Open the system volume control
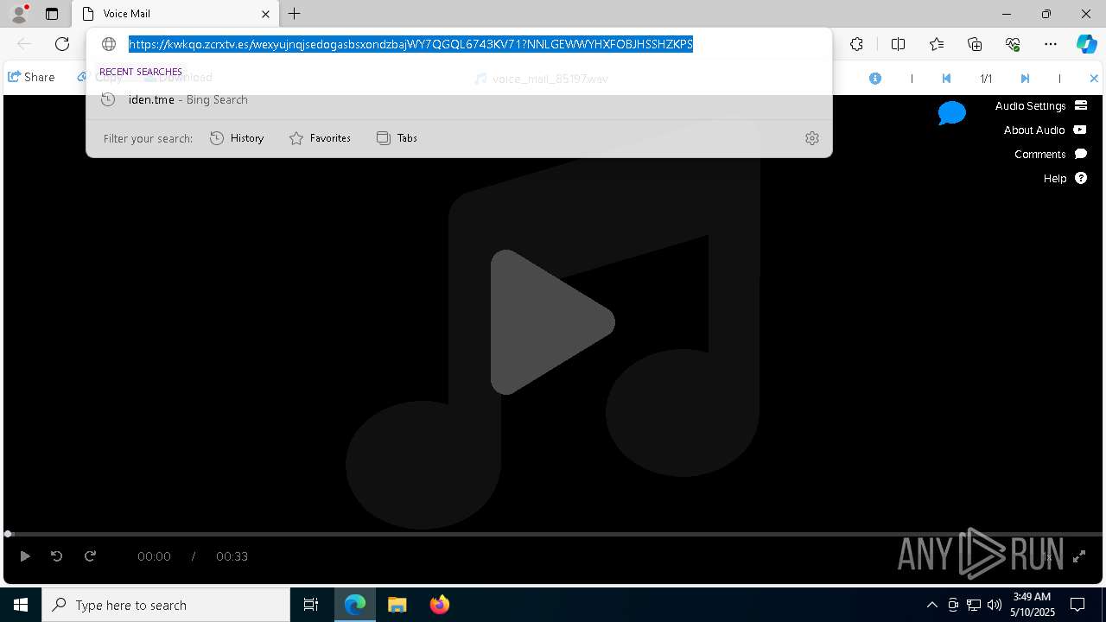This screenshot has width=1106, height=622. click(x=995, y=605)
